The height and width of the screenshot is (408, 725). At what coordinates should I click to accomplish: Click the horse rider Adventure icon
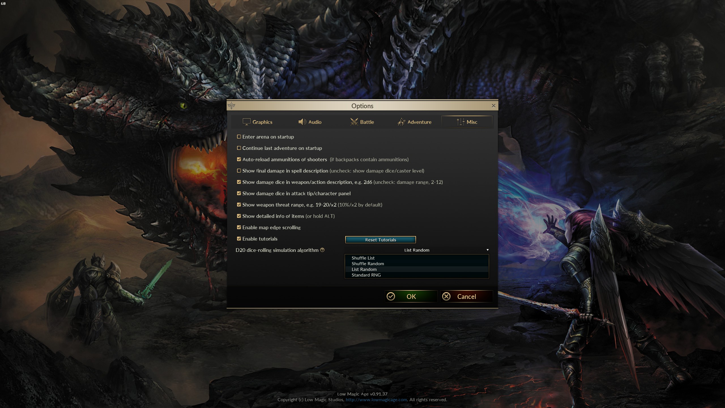click(x=401, y=122)
